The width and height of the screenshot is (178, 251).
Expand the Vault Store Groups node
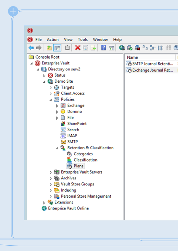(51, 185)
